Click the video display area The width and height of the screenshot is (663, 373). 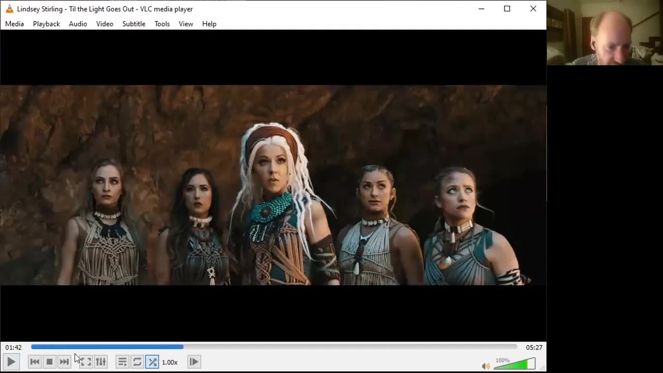tap(273, 185)
